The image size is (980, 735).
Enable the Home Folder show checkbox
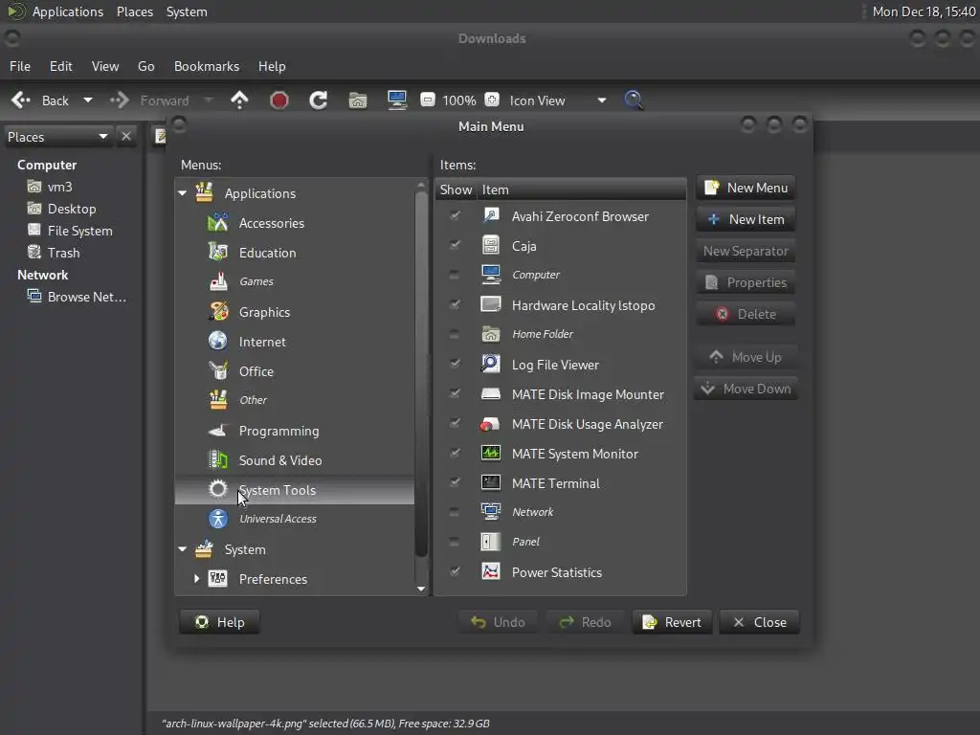pyautogui.click(x=455, y=334)
